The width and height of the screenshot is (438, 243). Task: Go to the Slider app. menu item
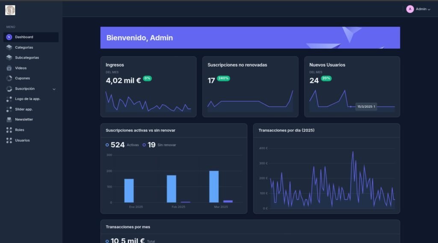tap(24, 109)
